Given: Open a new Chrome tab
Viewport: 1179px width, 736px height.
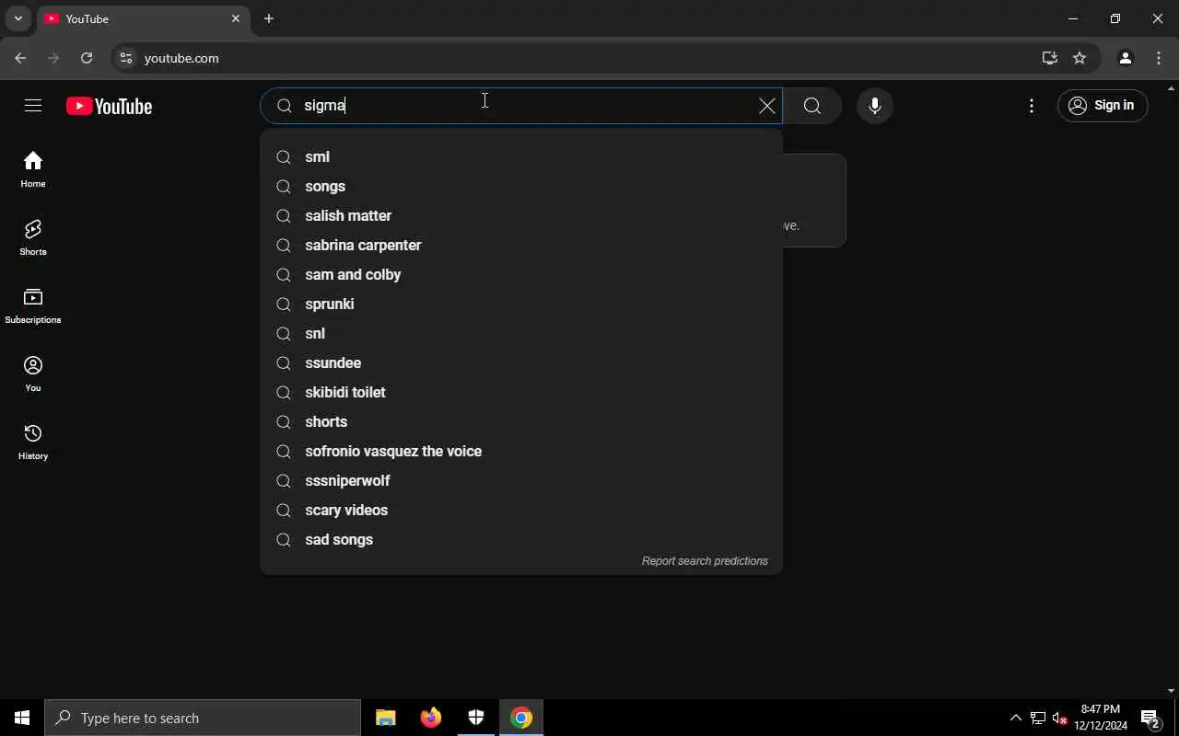Looking at the screenshot, I should 269,18.
